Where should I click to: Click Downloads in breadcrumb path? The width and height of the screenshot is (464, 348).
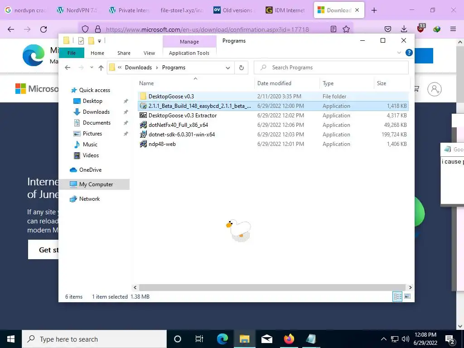[138, 68]
